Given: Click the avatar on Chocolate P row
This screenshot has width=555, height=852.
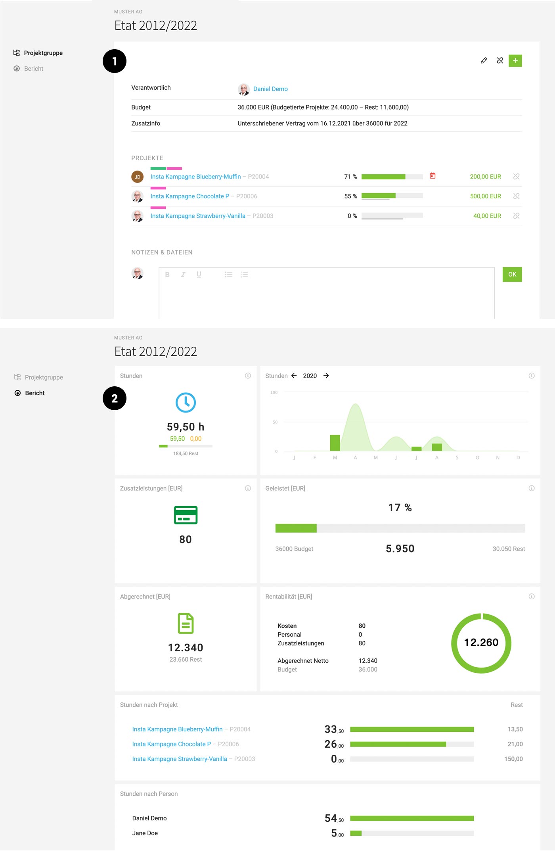Looking at the screenshot, I should point(137,196).
